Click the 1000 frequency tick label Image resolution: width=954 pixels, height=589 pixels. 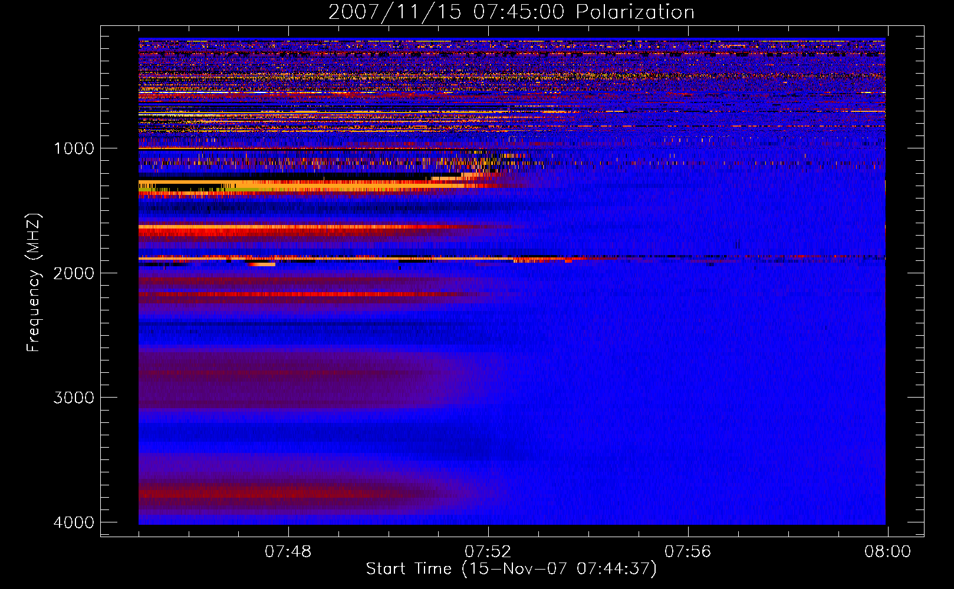[74, 148]
